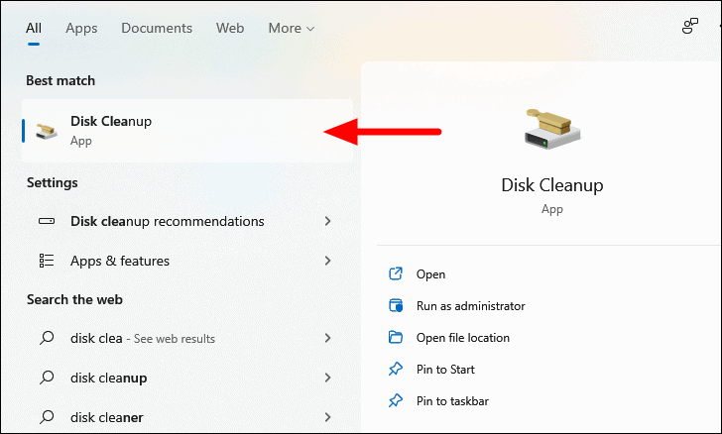Select the Web filter tab

230,28
